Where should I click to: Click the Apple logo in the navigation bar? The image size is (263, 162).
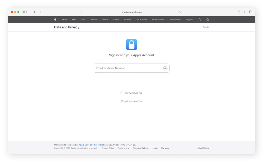pyautogui.click(x=55, y=19)
